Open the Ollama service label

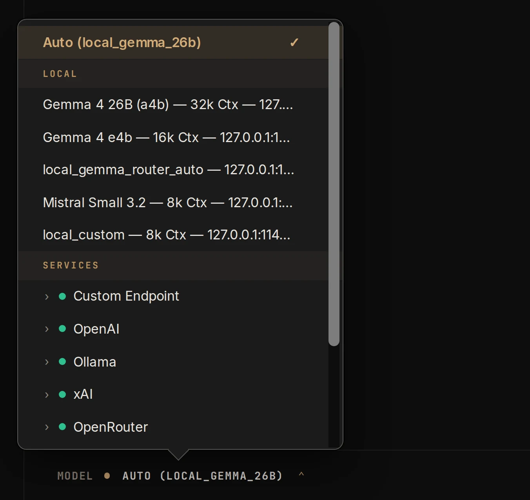pos(95,362)
